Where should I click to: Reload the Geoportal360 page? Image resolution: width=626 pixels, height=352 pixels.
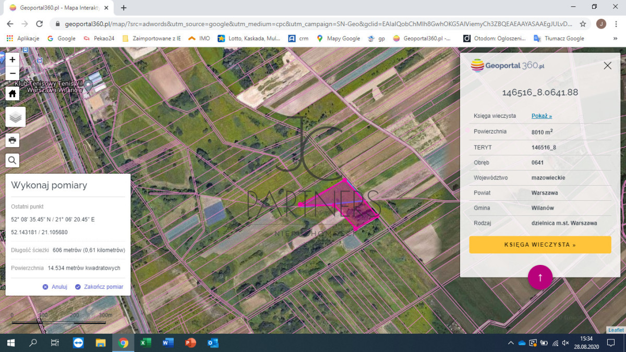(39, 24)
